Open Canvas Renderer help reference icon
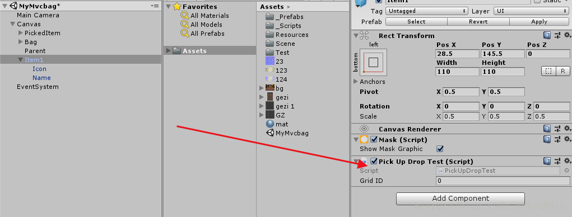572x217 pixels. [x=547, y=129]
